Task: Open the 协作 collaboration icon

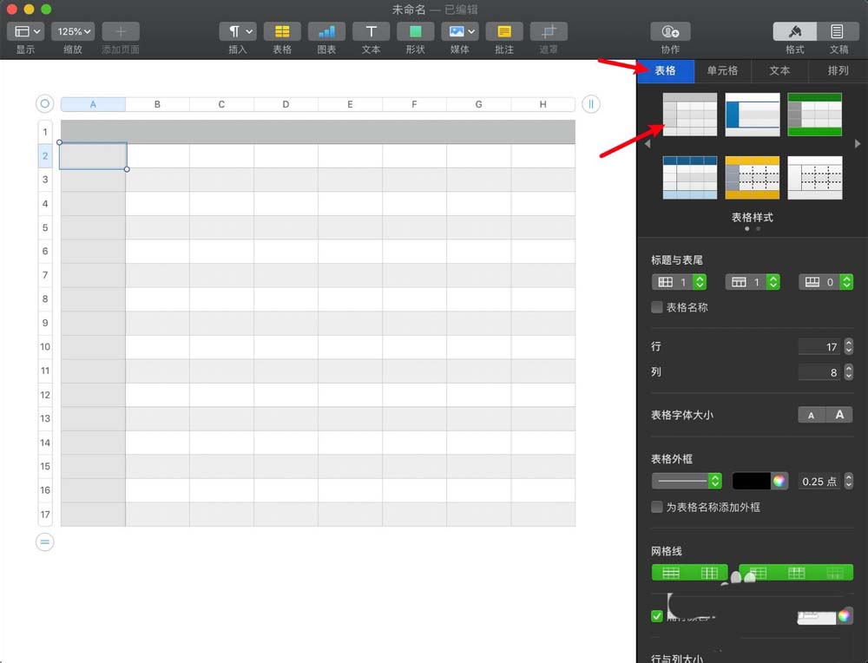Action: click(x=669, y=31)
